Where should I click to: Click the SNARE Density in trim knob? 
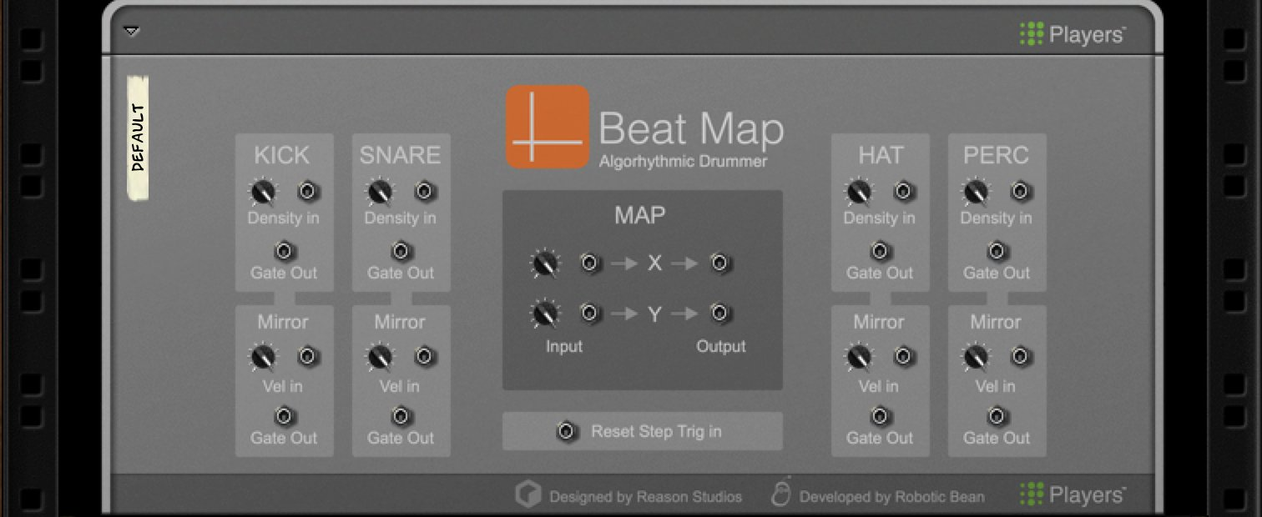click(x=380, y=193)
